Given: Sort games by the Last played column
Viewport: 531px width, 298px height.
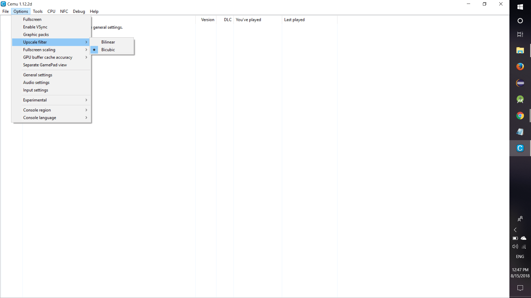Looking at the screenshot, I should [x=294, y=20].
